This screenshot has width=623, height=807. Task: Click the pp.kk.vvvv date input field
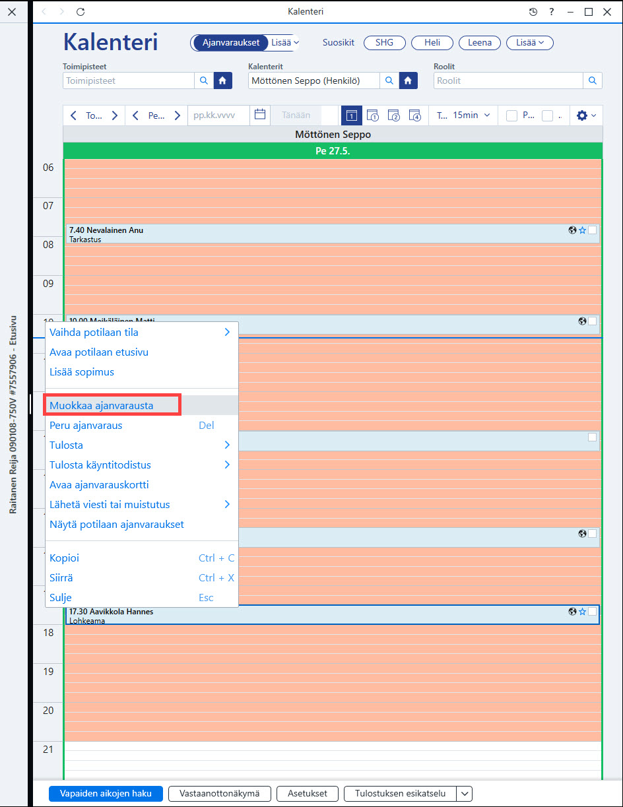click(x=218, y=115)
